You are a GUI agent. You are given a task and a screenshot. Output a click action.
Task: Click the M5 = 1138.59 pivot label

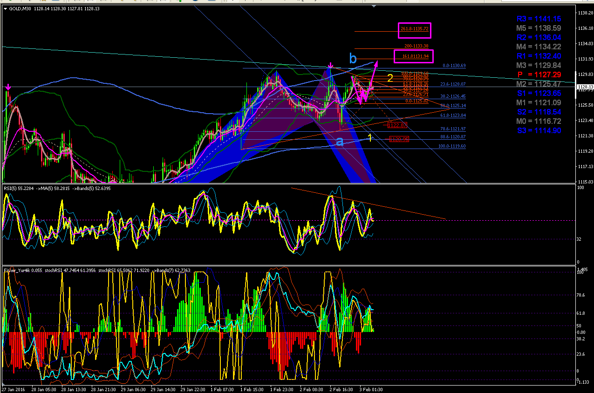tap(539, 28)
